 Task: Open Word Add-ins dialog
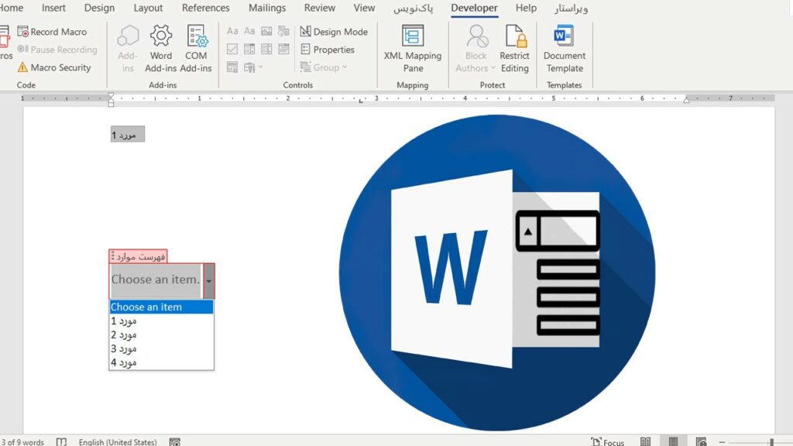(161, 48)
